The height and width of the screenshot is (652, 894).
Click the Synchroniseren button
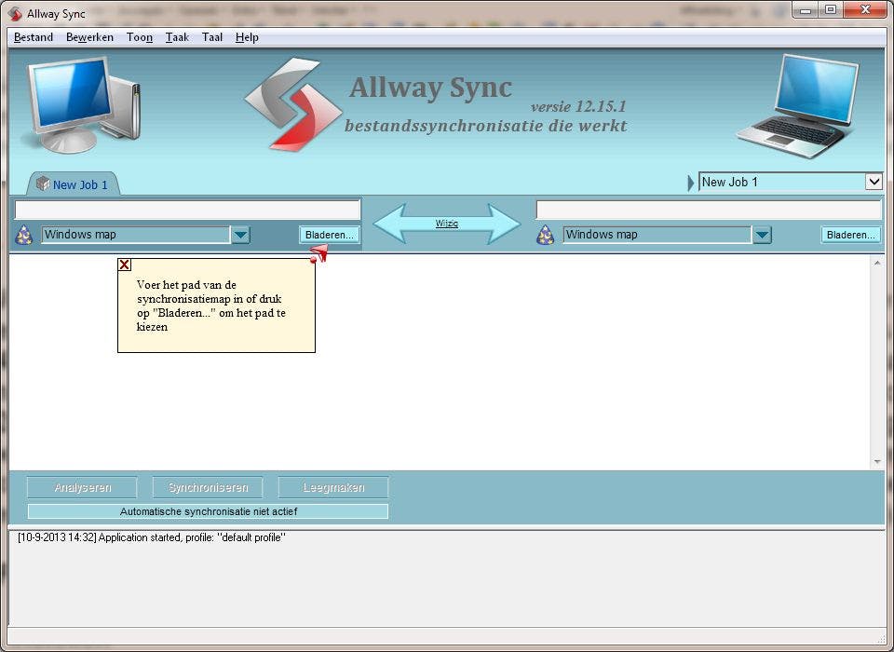209,486
